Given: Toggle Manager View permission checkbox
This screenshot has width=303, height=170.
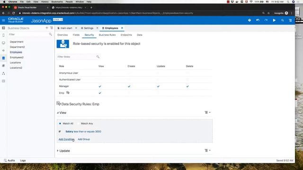Looking at the screenshot, I should [100, 86].
